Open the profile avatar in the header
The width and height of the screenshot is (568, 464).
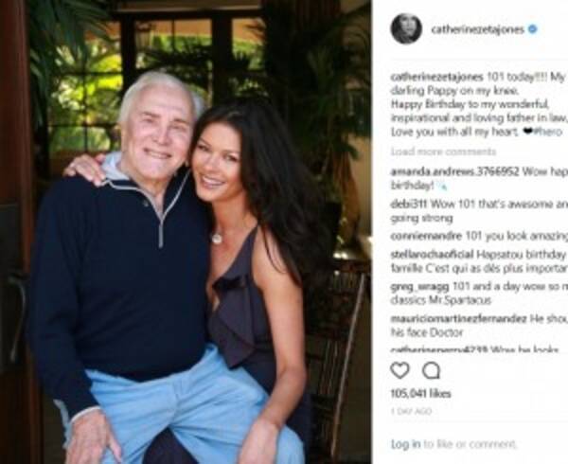[406, 28]
